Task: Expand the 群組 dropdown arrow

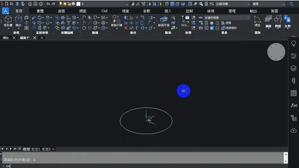Action: click(278, 28)
